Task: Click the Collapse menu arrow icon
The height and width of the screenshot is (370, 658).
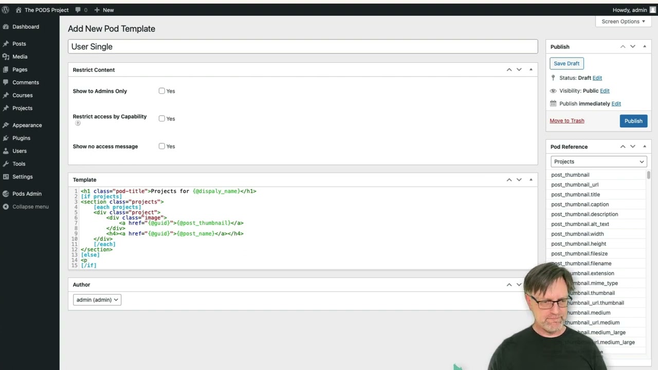Action: click(x=6, y=207)
